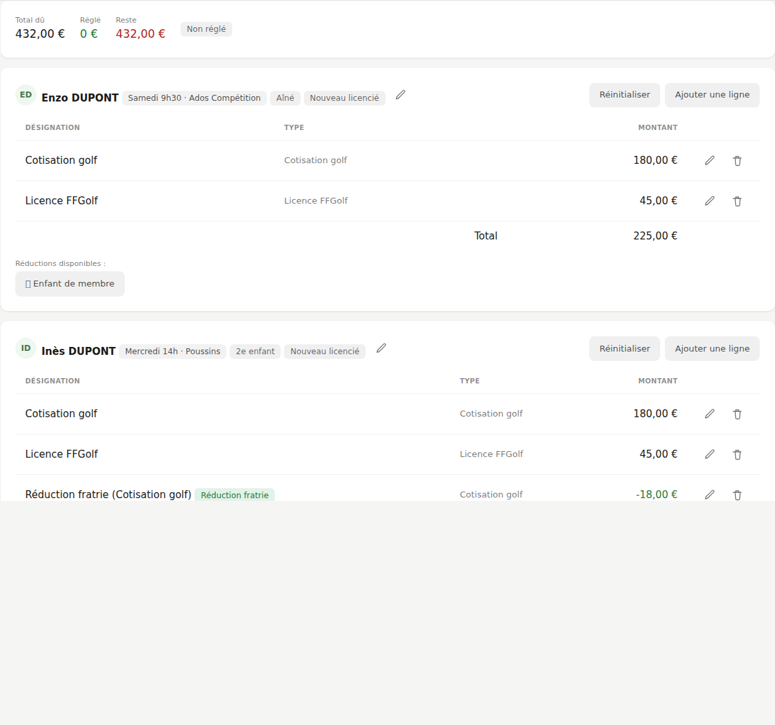Image resolution: width=775 pixels, height=725 pixels.
Task: Edit Inès's Licence FFGolf line
Action: click(710, 454)
